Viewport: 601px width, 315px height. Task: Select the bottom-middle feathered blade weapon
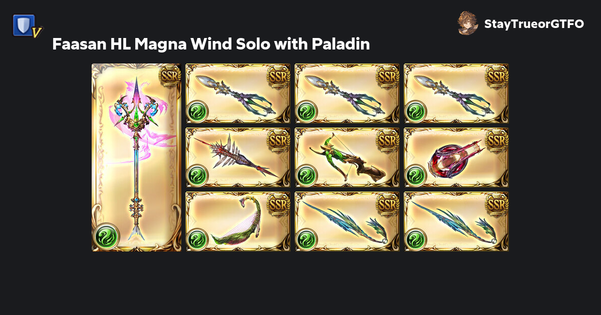coord(347,221)
